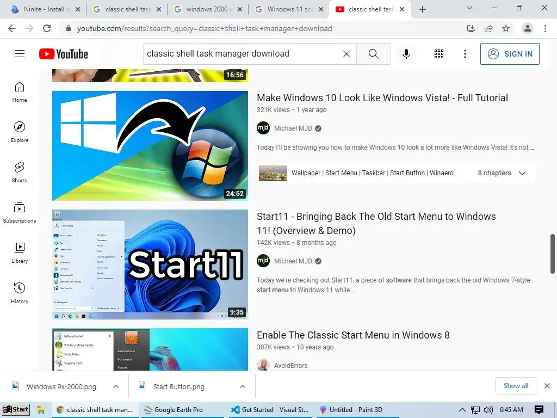Open Michael MJD channel under Vista video
Viewport: 557px width, 418px height.
tap(293, 128)
